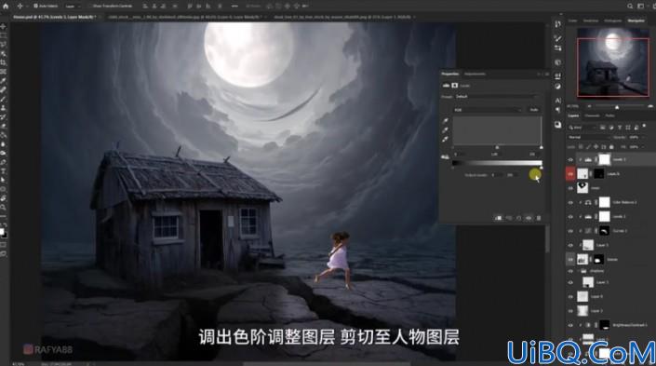Click the lock transparent pixels icon
656x366 pixels.
[582, 147]
